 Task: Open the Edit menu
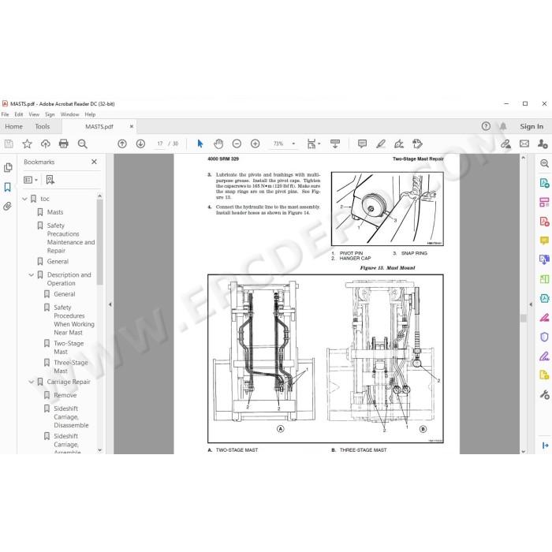[19, 114]
